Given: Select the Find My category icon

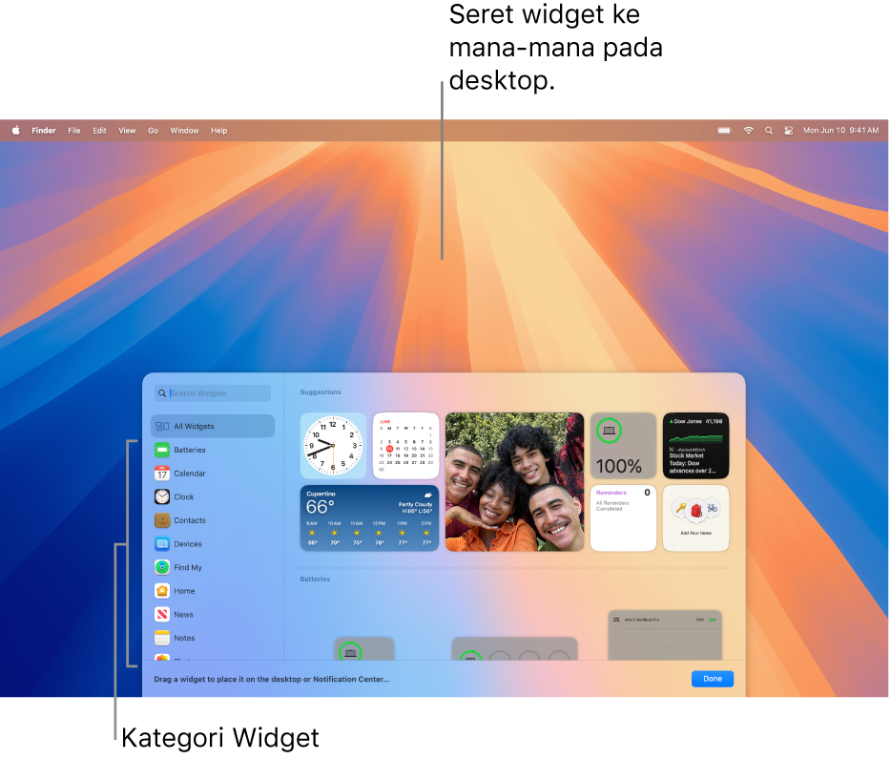Looking at the screenshot, I should tap(162, 567).
